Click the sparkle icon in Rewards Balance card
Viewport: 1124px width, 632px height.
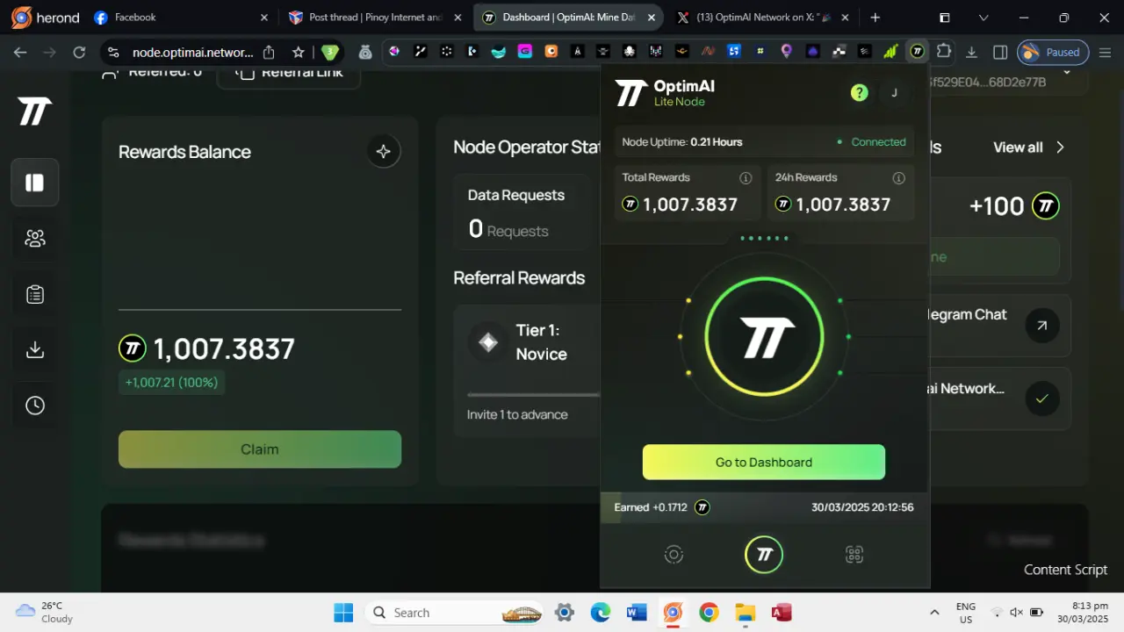[383, 152]
